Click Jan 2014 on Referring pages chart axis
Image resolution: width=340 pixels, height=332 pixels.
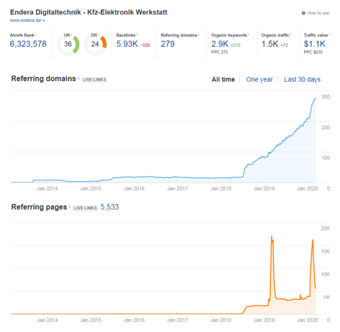47,320
